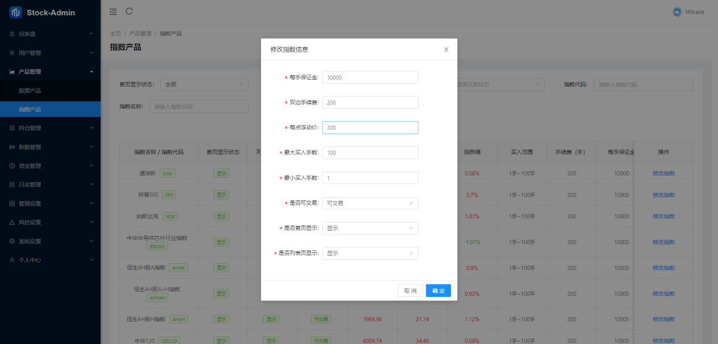Screen dimensions: 718x344
Task: Click the sidebar collapse icon in header
Action: click(x=113, y=12)
